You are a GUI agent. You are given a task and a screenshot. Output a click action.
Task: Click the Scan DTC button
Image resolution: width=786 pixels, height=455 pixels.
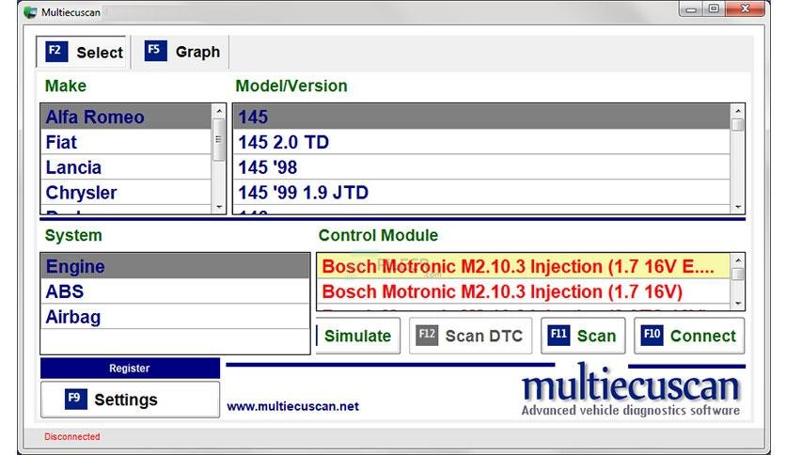(470, 336)
